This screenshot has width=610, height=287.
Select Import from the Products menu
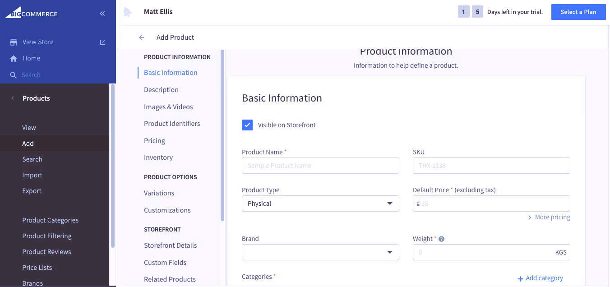[x=32, y=175]
